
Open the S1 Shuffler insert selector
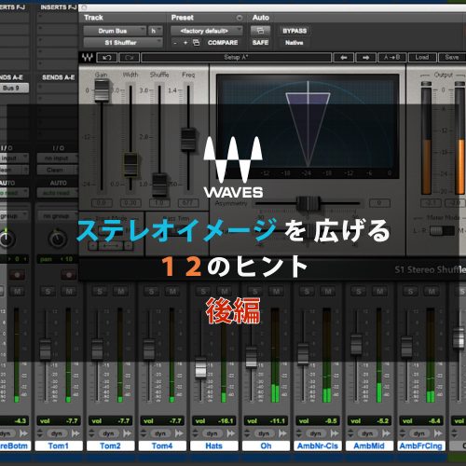pyautogui.click(x=123, y=43)
